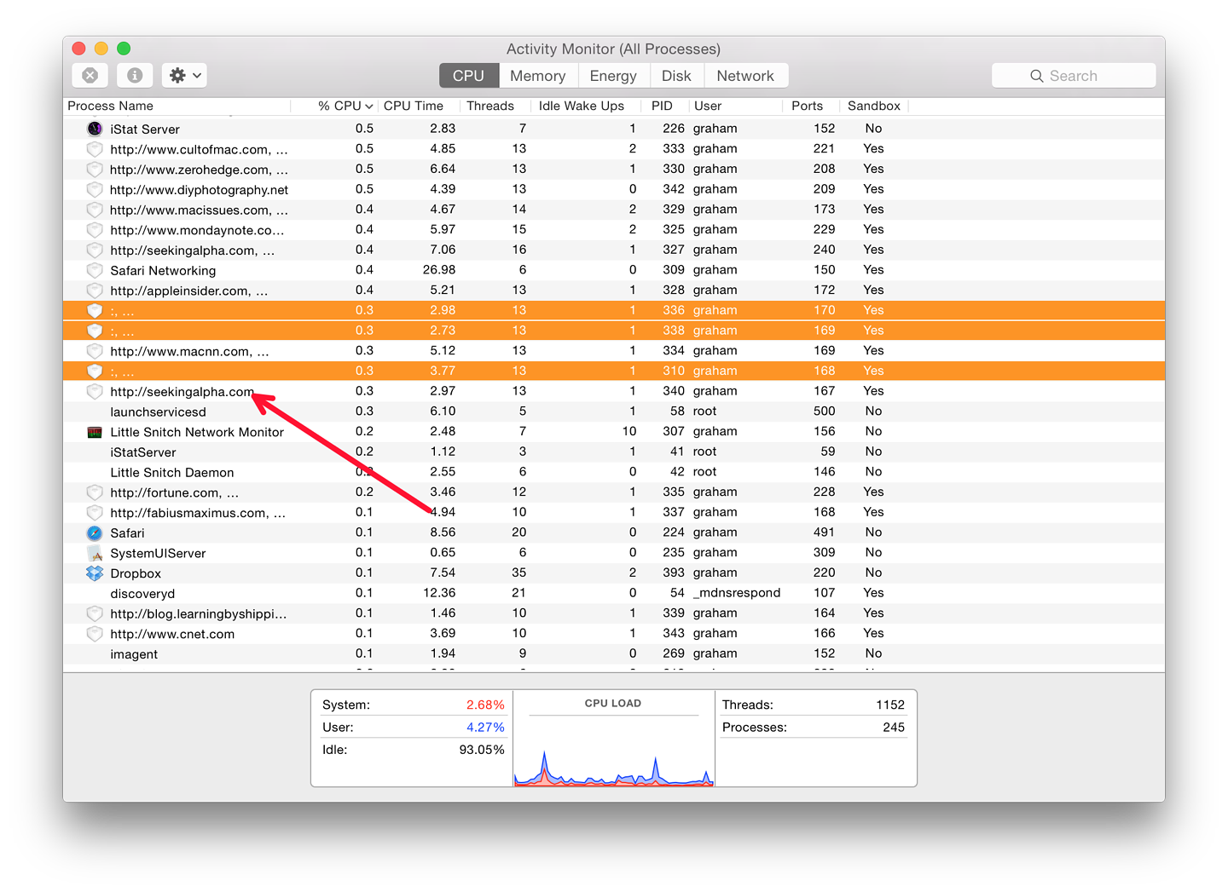The height and width of the screenshot is (892, 1228).
Task: Switch to the Energy tab
Action: [613, 76]
